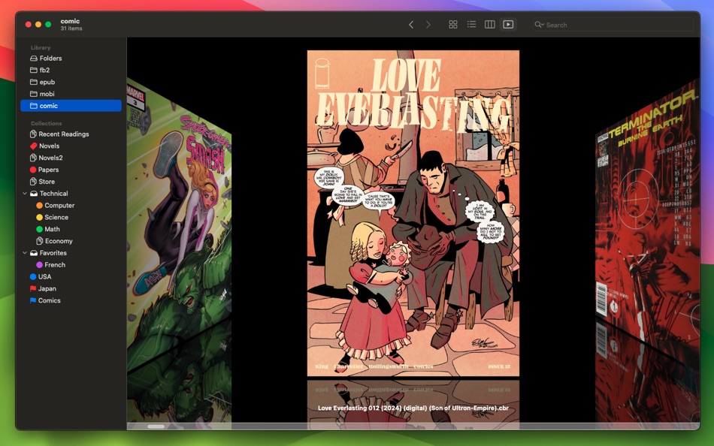
Task: Open the Novels collection
Action: [71, 146]
